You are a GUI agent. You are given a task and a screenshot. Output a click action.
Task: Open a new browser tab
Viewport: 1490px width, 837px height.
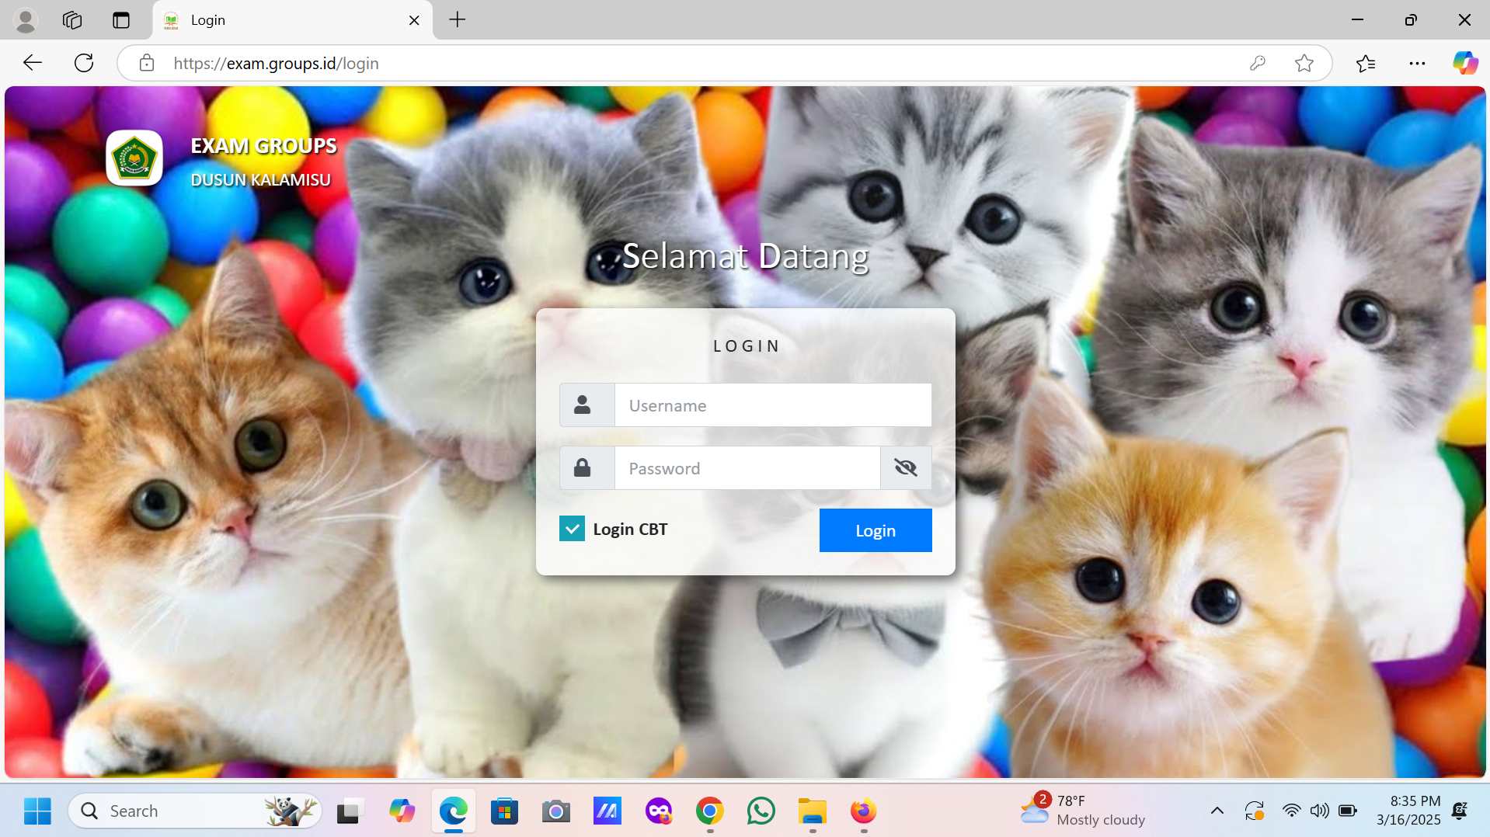458,20
